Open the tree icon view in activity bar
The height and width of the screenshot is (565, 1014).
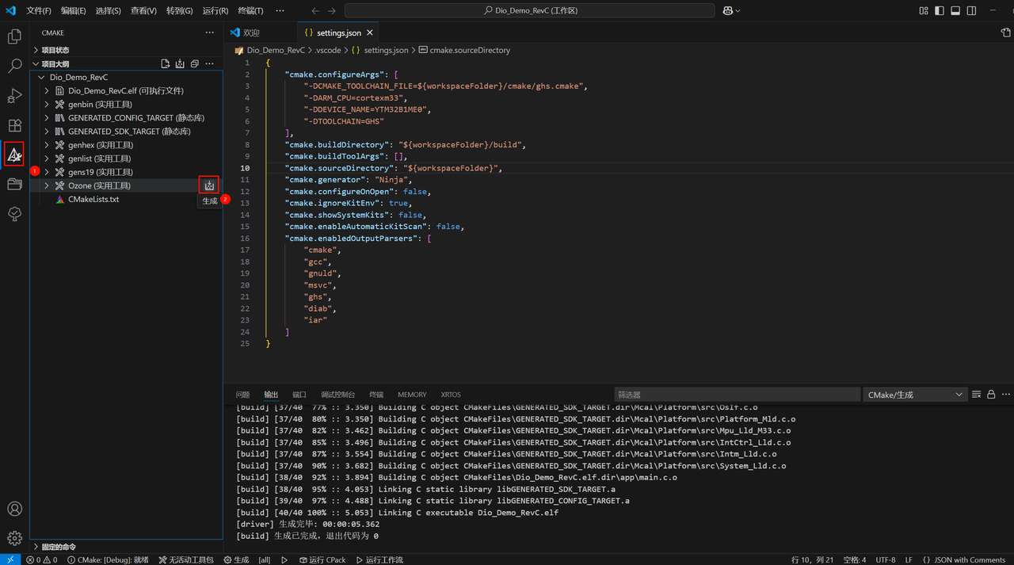click(x=14, y=214)
